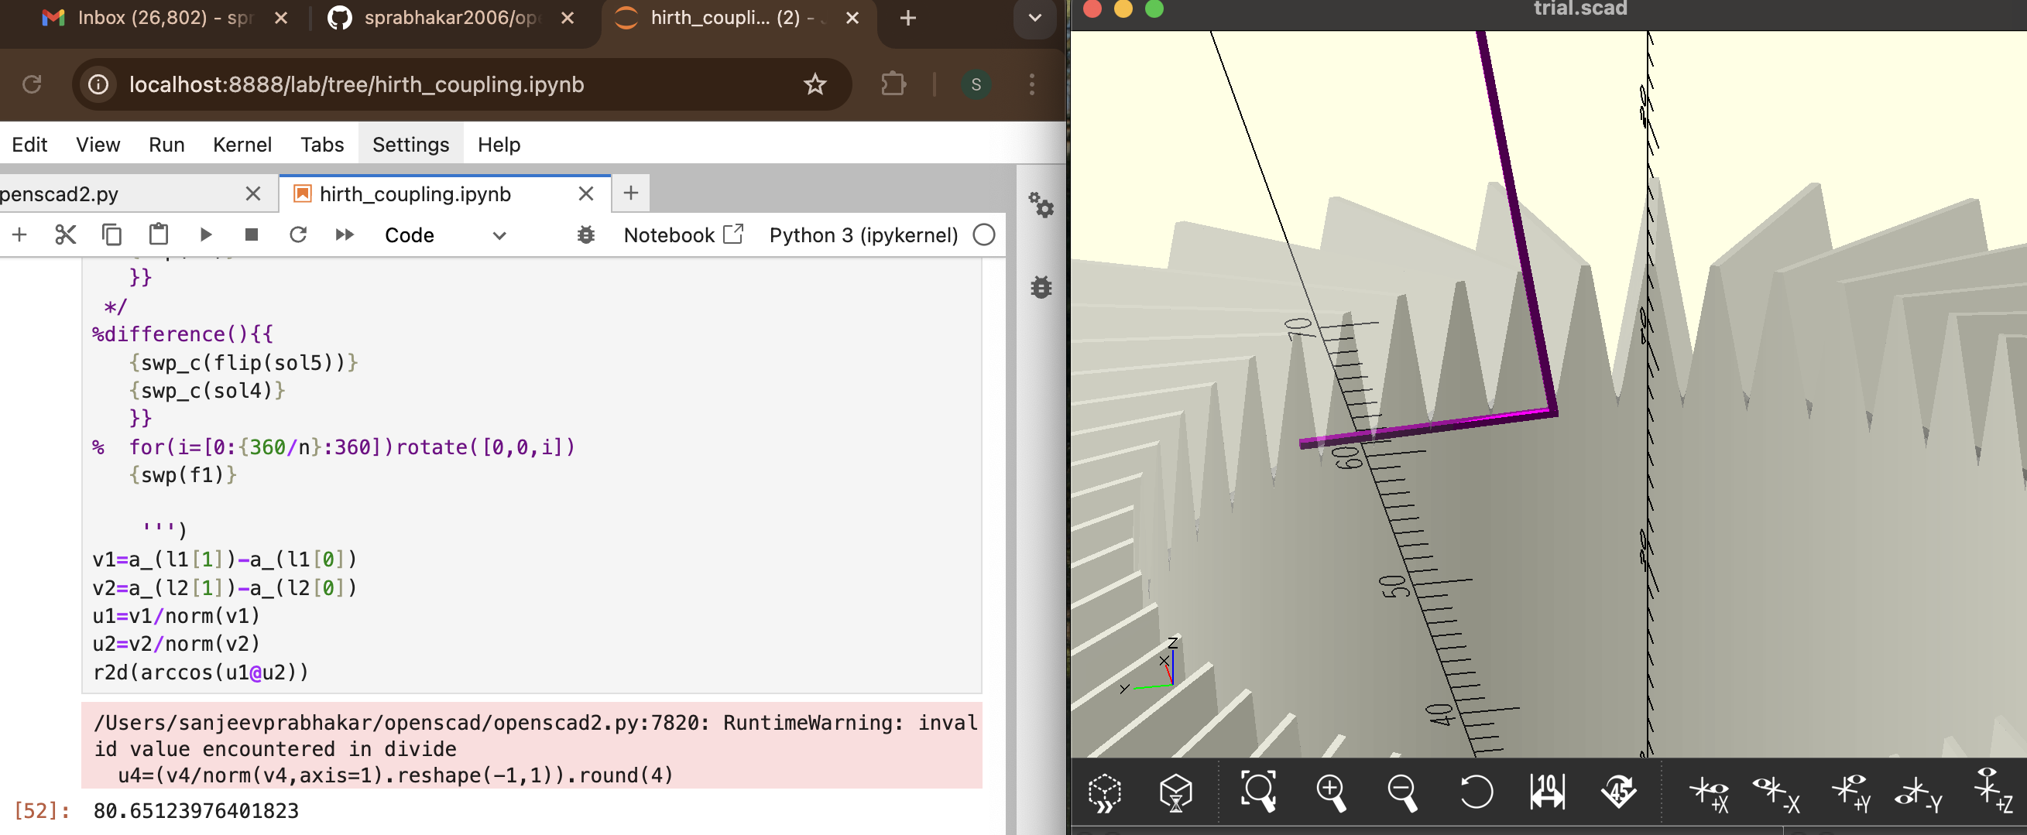Open the Code cell type dropdown
2027x835 pixels.
tap(444, 235)
